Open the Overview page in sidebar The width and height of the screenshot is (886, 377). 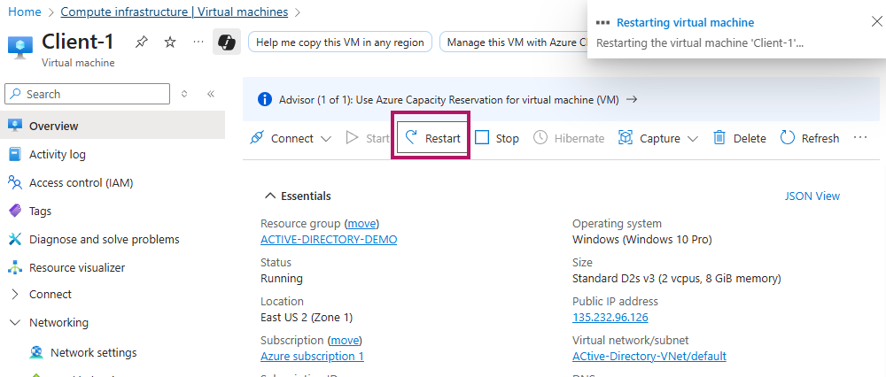[113, 126]
